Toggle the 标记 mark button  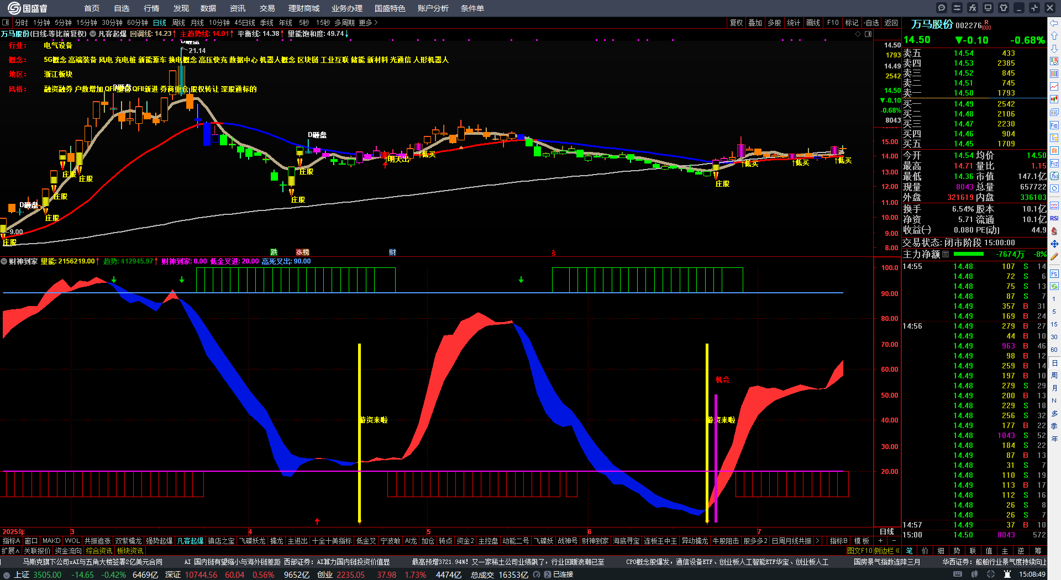(852, 23)
